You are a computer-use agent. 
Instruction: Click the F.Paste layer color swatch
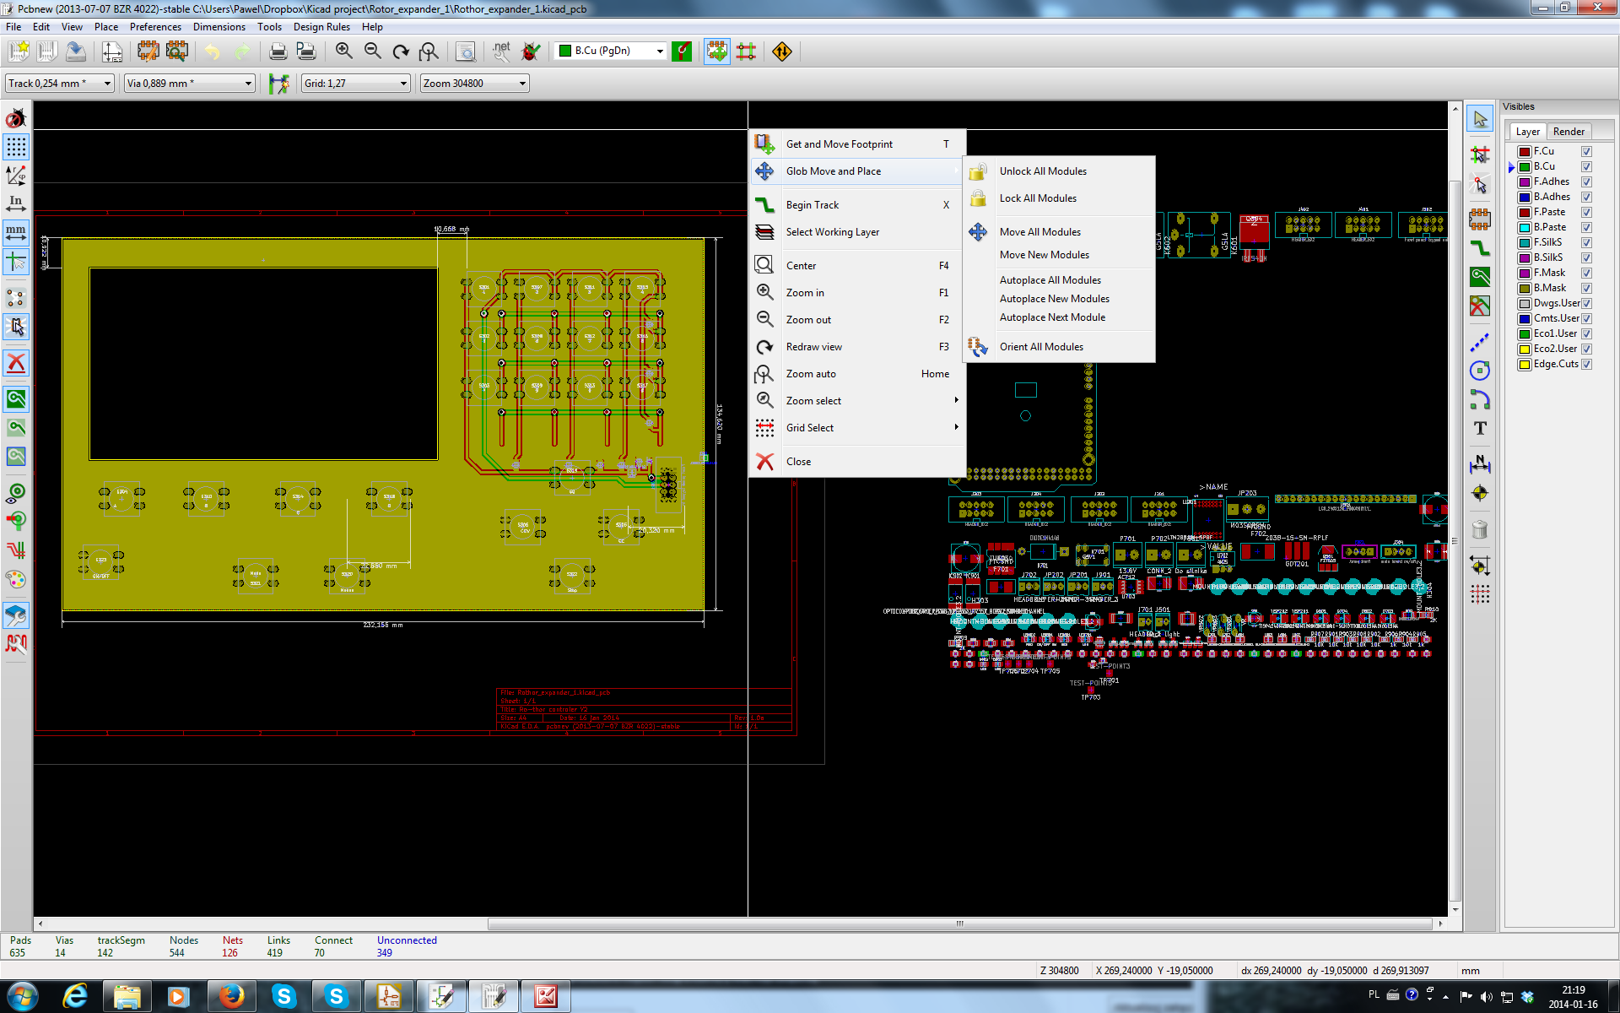(1525, 212)
